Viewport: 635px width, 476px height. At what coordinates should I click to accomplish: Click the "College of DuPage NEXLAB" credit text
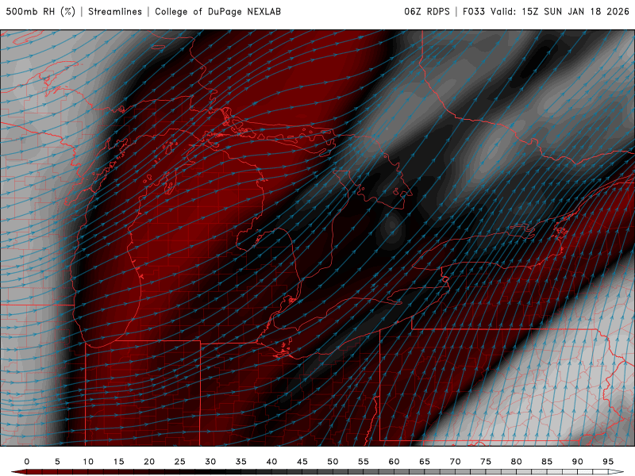point(217,11)
